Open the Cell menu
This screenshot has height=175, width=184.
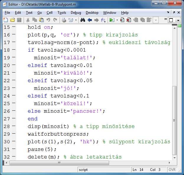coord(50,13)
